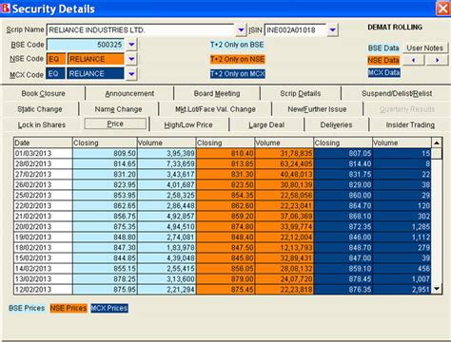Open the Scrip Name dropdown

(x=241, y=30)
